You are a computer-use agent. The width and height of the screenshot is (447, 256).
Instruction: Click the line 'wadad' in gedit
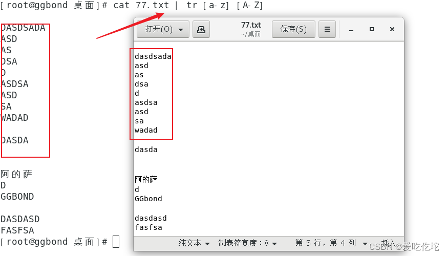click(x=146, y=130)
